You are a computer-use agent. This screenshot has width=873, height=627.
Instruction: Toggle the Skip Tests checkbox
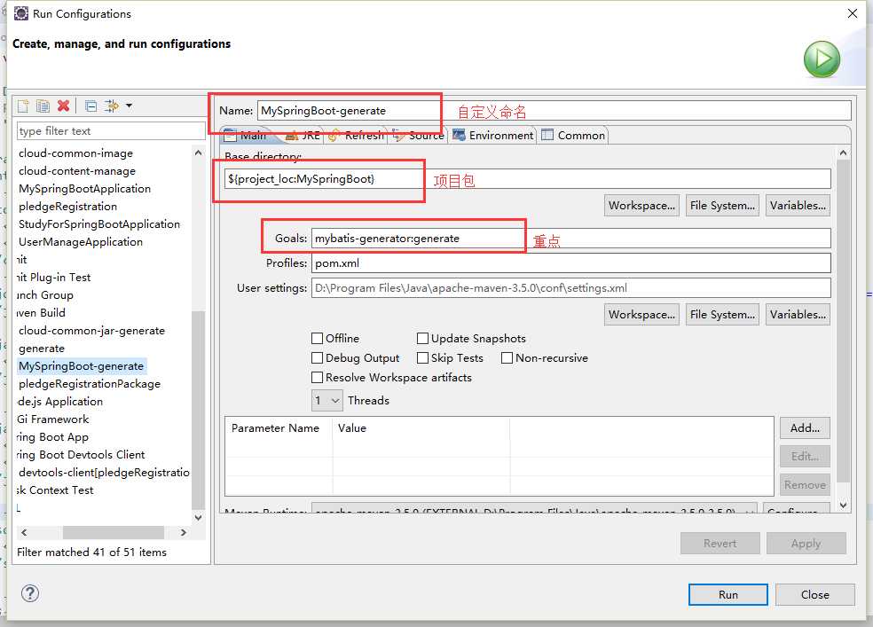click(x=422, y=357)
